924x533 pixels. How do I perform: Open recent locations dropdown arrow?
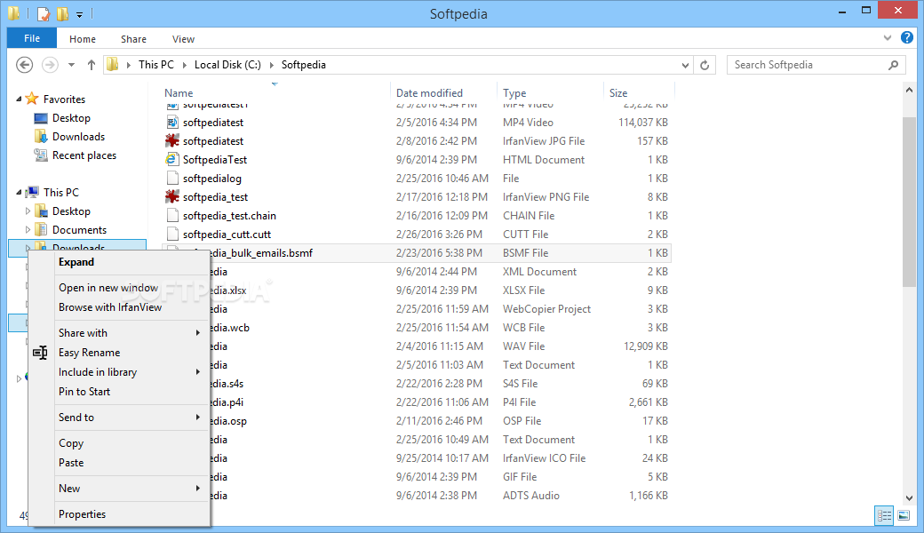71,65
